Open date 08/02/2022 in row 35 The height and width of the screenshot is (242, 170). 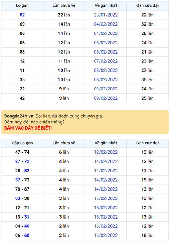(106, 80)
